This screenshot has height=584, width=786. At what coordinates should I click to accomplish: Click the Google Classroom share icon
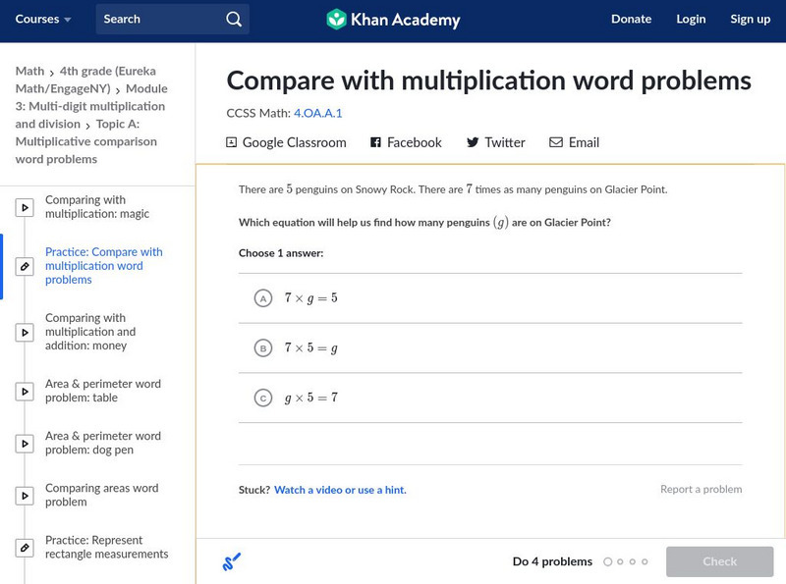point(232,142)
